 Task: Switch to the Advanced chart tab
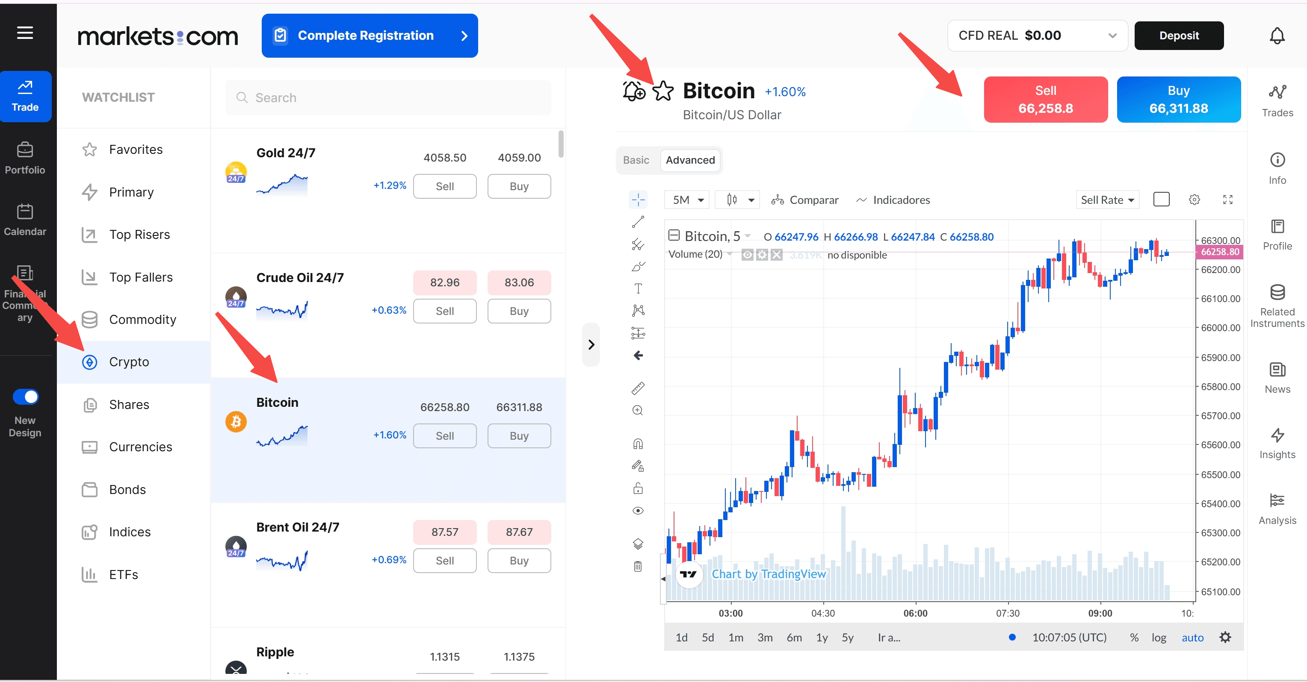(x=690, y=160)
